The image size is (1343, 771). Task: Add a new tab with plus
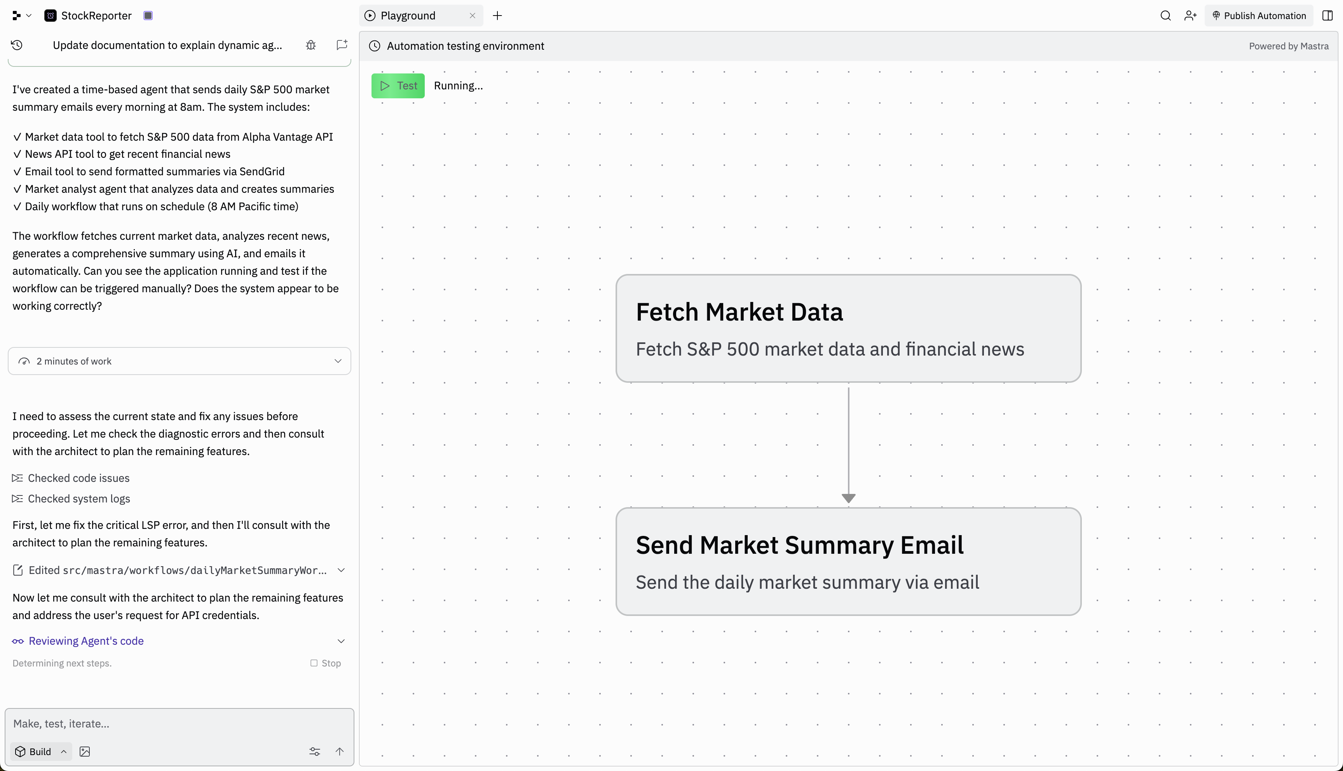497,16
